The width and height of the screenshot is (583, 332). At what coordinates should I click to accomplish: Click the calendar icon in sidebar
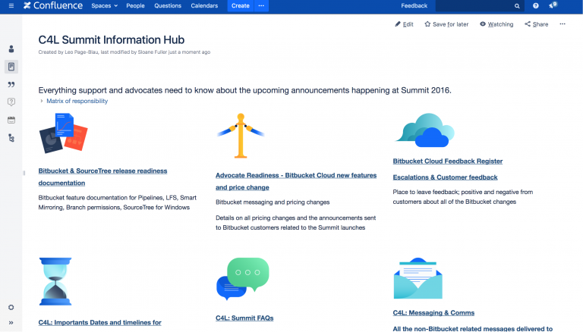pyautogui.click(x=11, y=120)
